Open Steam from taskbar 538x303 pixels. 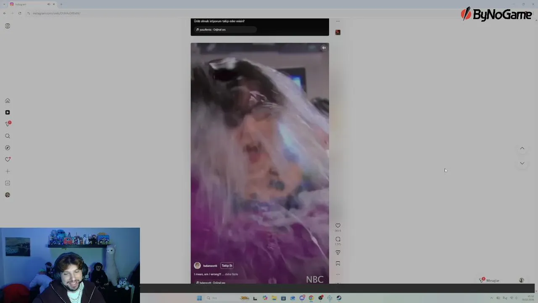(x=339, y=298)
